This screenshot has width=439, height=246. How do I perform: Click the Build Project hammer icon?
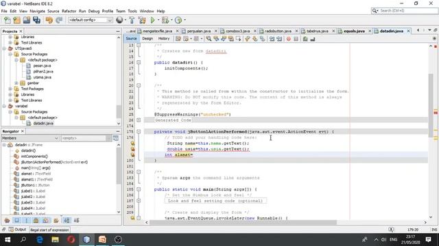tap(132, 20)
